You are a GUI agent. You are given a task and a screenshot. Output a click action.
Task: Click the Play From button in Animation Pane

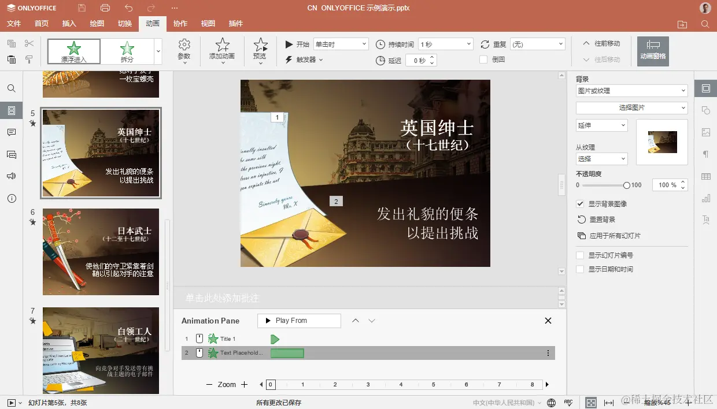coord(299,320)
